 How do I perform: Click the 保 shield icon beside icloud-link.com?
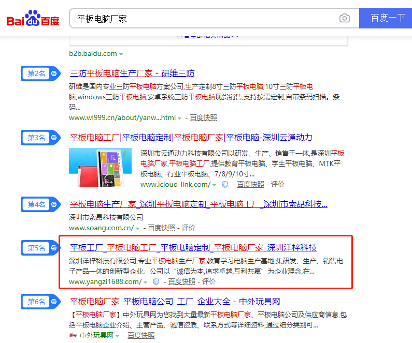[224, 185]
